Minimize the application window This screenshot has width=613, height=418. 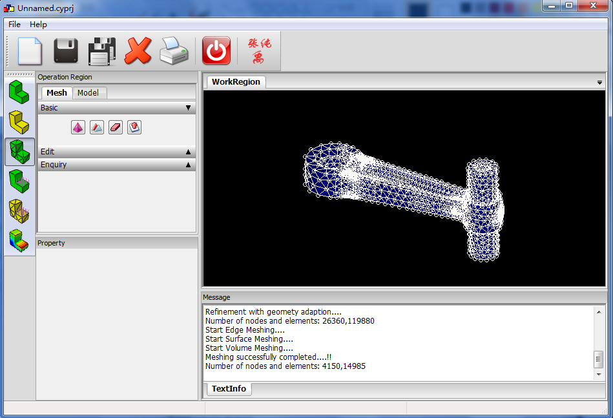click(x=552, y=5)
